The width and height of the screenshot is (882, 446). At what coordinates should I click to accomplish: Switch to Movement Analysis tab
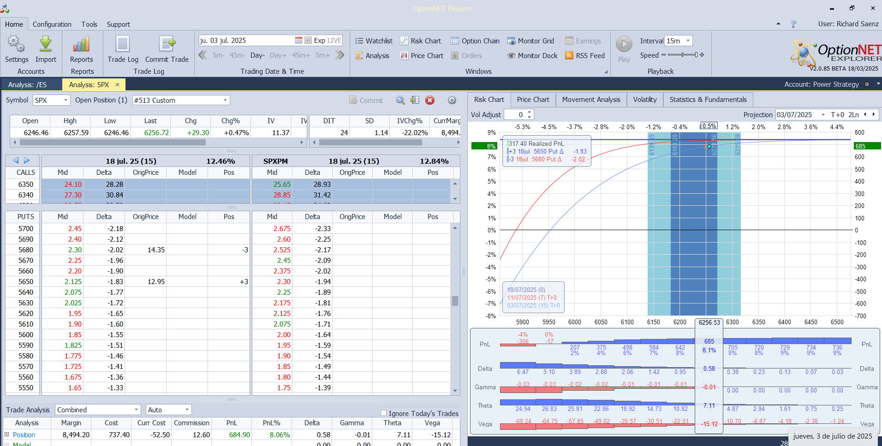[x=591, y=100]
